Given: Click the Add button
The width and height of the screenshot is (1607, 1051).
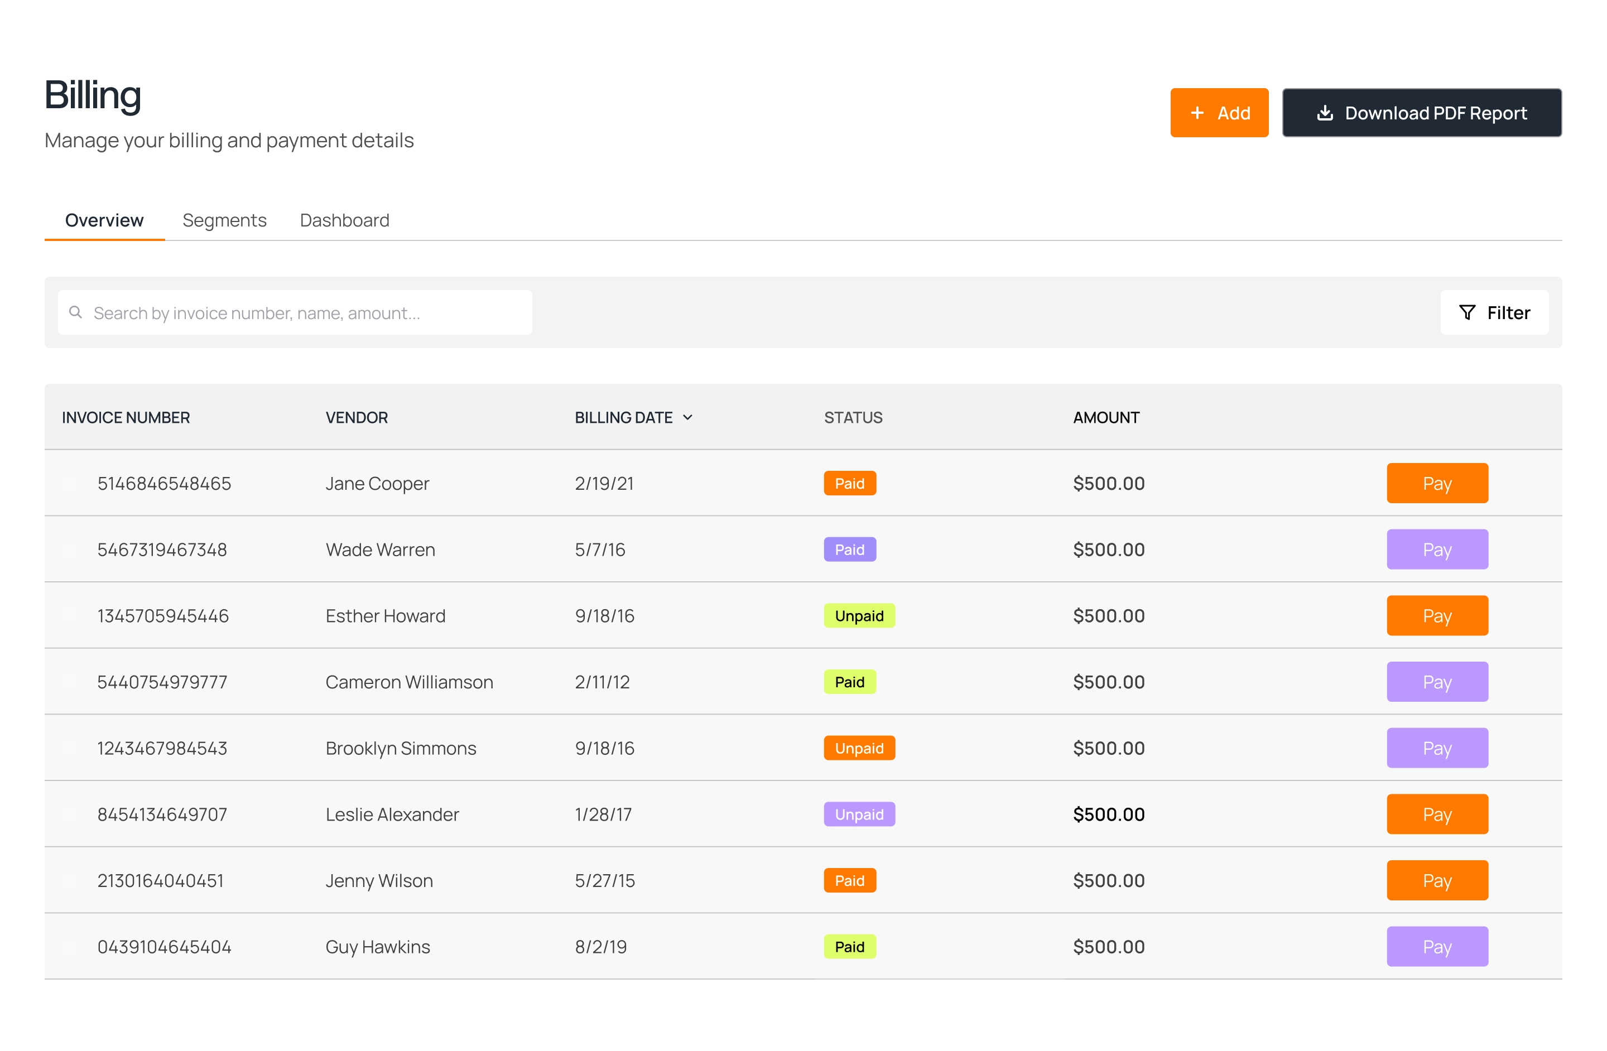Looking at the screenshot, I should tap(1219, 112).
